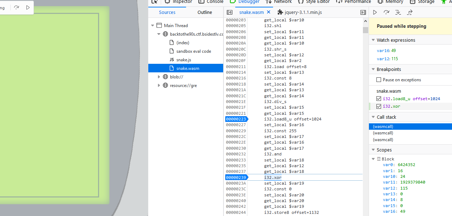Collapse the Main Thread tree node

tap(153, 25)
